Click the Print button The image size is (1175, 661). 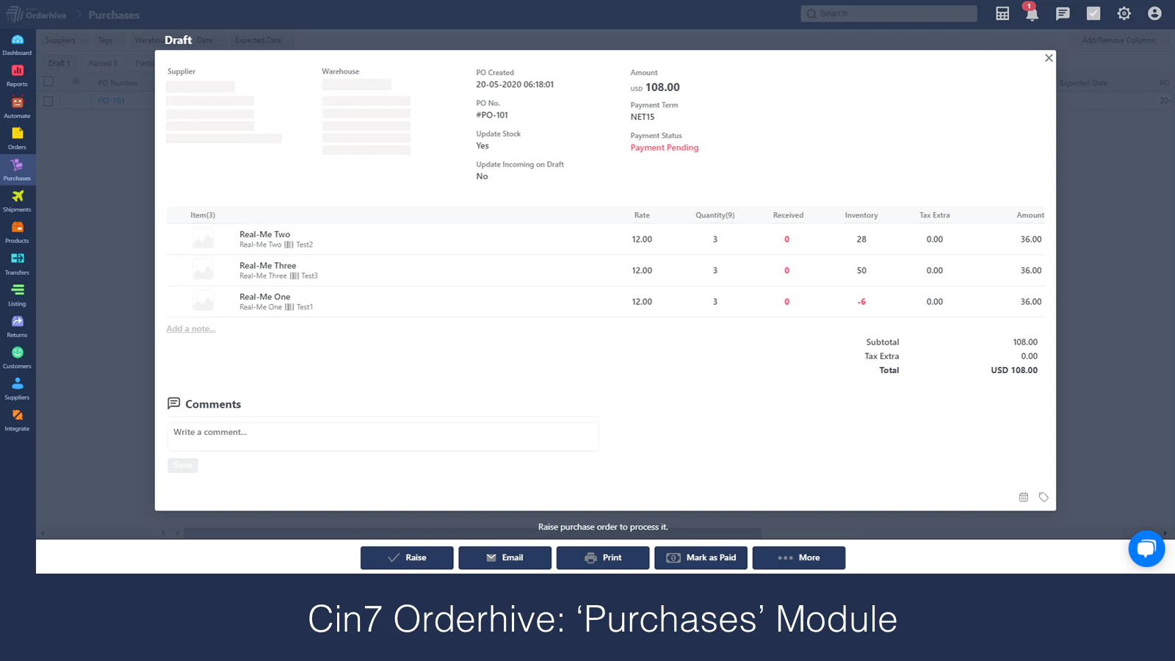point(603,557)
